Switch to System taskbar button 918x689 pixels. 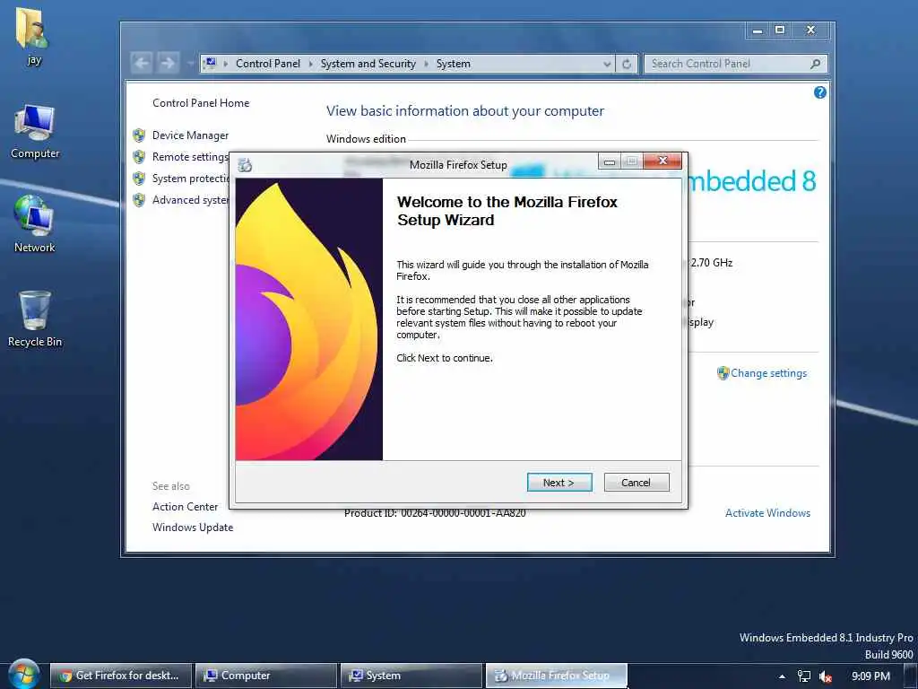(x=411, y=676)
